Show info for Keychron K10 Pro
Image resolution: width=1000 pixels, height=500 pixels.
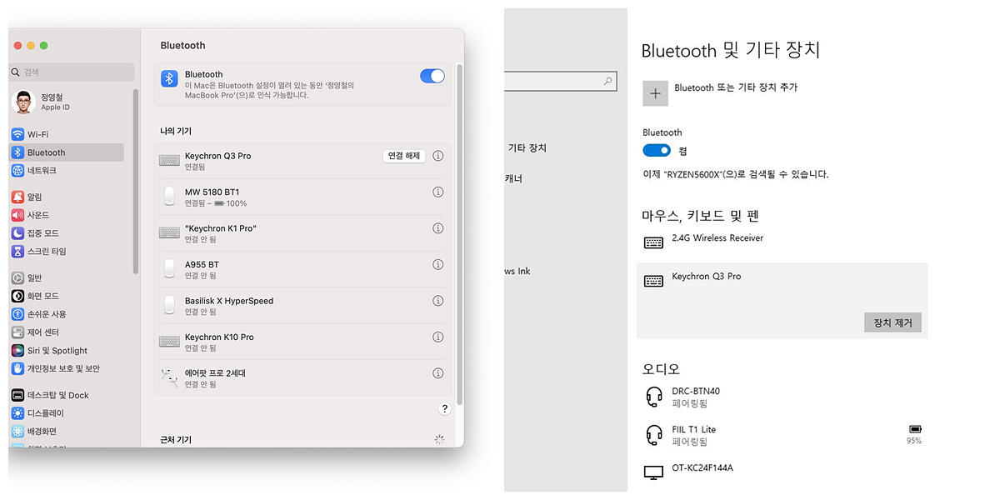coord(438,337)
